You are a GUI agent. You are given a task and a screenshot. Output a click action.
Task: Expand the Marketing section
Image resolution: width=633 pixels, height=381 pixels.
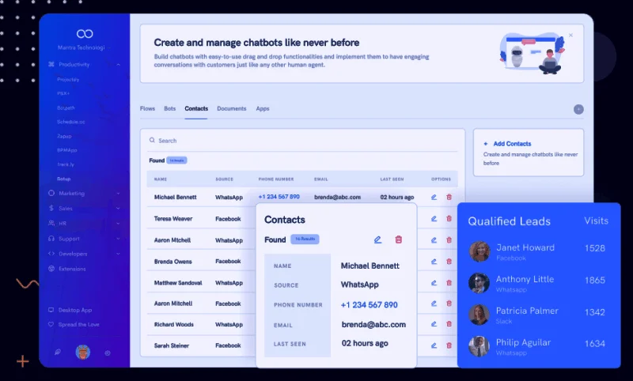coord(118,194)
